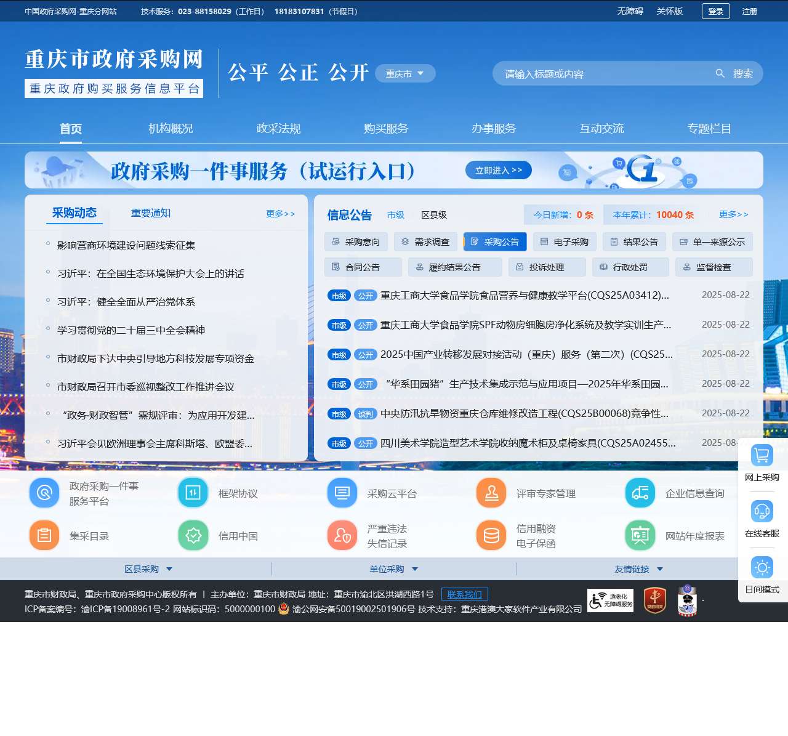Open the 采购云平台 service icon
Screen dimensions: 788x736
(x=342, y=493)
